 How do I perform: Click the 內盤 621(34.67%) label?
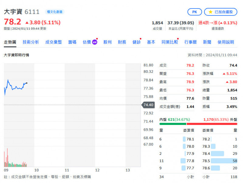(x=175, y=119)
